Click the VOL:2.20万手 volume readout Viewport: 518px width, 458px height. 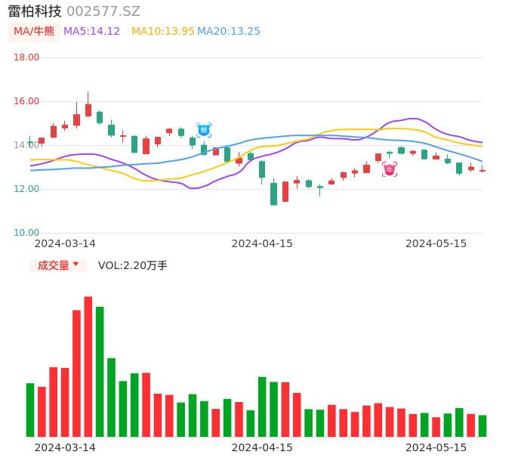(133, 265)
